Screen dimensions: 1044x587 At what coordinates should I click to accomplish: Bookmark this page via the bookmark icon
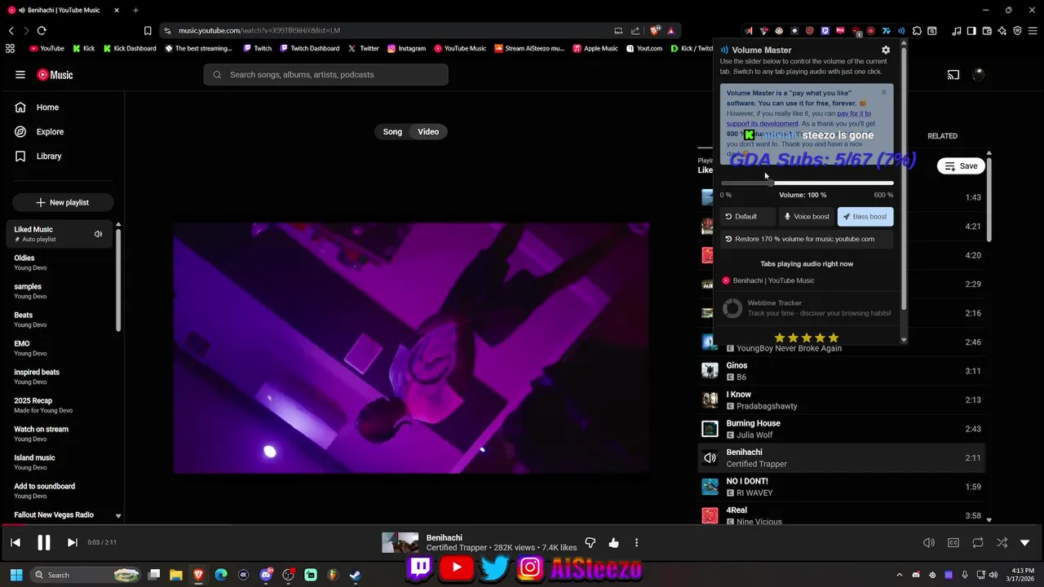[148, 30]
